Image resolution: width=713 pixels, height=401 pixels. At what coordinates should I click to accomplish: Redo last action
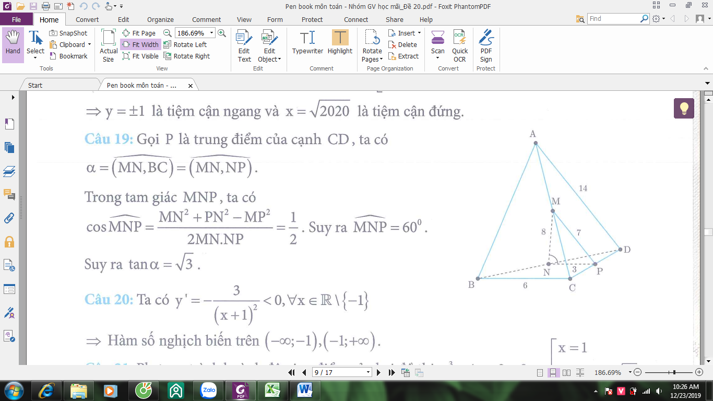pos(96,6)
